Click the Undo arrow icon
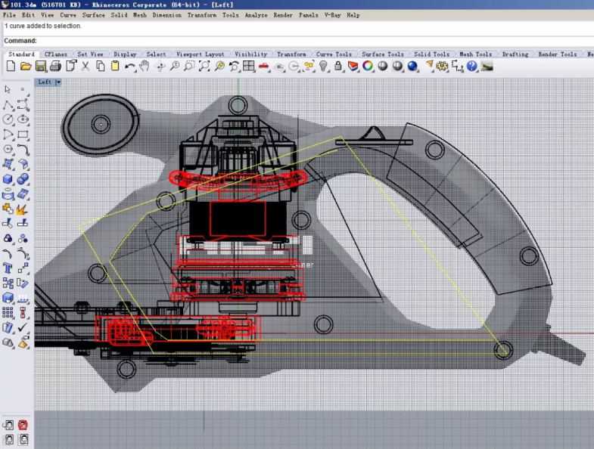Screen dimensions: 594x449 tap(130, 67)
